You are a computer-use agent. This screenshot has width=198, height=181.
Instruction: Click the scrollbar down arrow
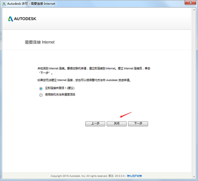[194, 177]
